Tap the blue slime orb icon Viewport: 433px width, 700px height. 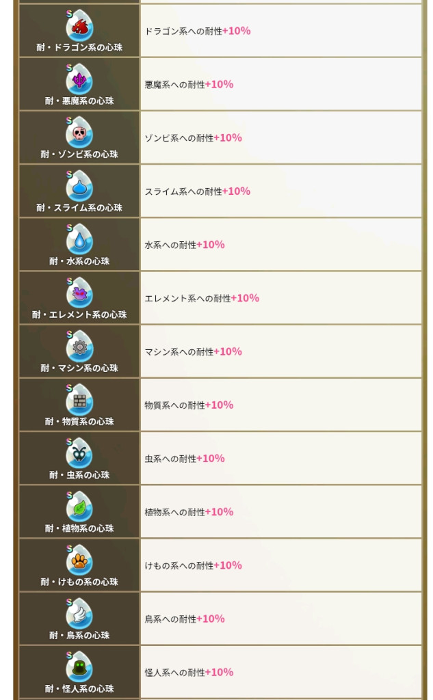[79, 186]
